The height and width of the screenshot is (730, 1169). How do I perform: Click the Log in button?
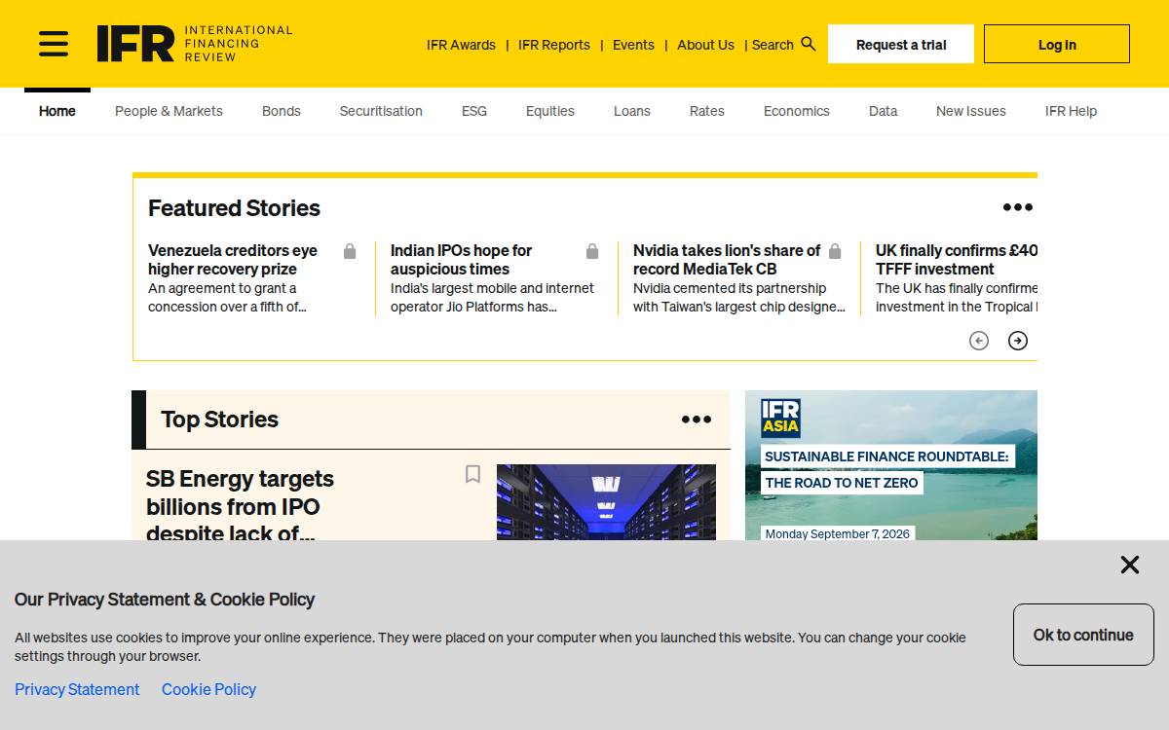[x=1057, y=44]
